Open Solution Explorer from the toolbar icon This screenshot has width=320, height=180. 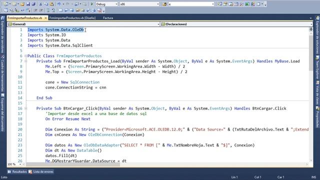click(x=219, y=4)
